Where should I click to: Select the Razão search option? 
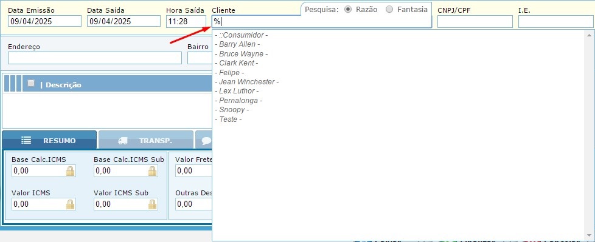click(x=347, y=10)
